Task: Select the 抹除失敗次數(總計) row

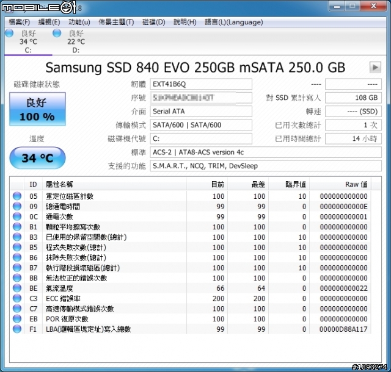Action: tap(191, 257)
